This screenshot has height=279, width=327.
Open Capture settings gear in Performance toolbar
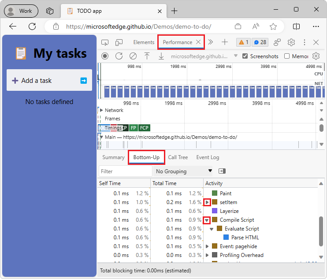pos(316,56)
